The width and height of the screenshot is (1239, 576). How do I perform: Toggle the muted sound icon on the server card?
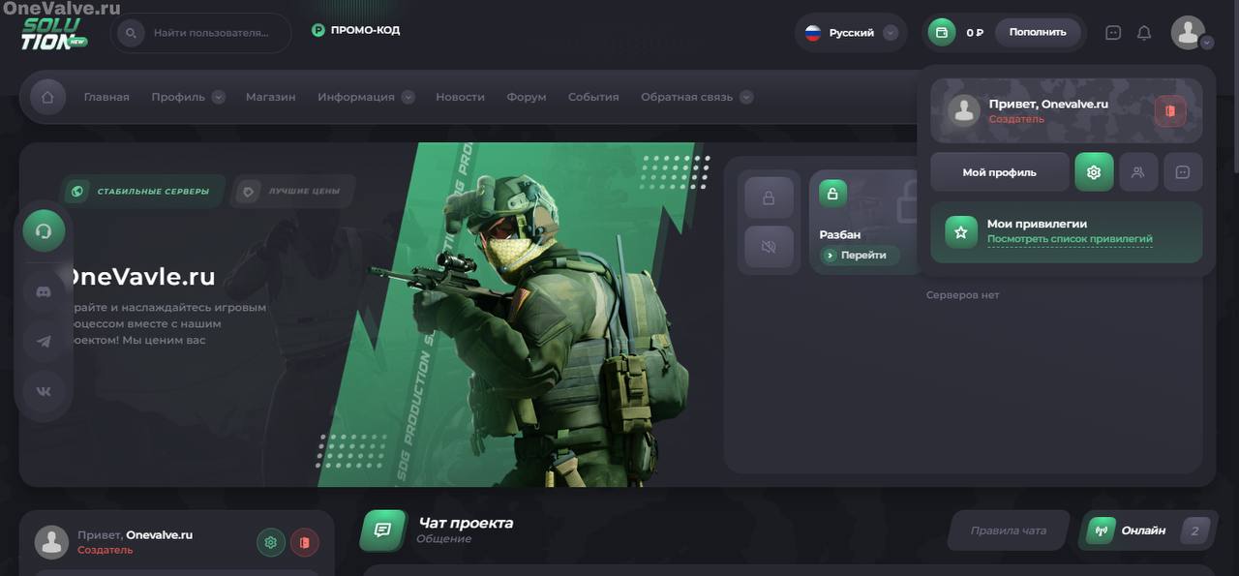coord(769,247)
